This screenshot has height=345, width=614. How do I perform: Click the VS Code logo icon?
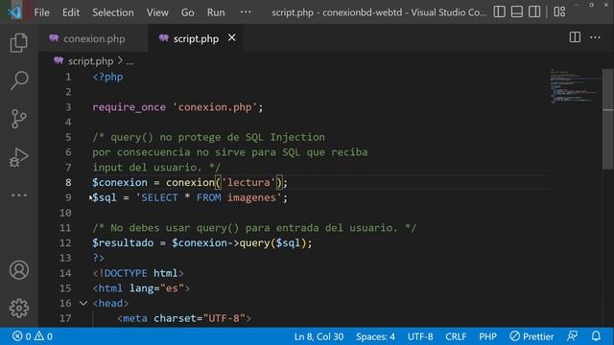[x=14, y=12]
